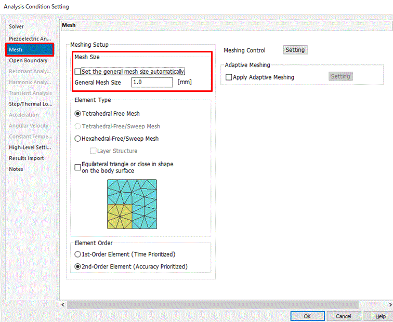The image size is (393, 322).
Task: Select the Mesh item in sidebar
Action: point(30,49)
